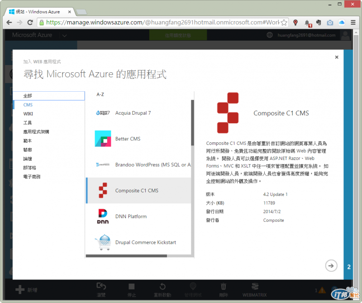Select Composite C1 CMS list entry name
The height and width of the screenshot is (303, 362).
pos(137,191)
